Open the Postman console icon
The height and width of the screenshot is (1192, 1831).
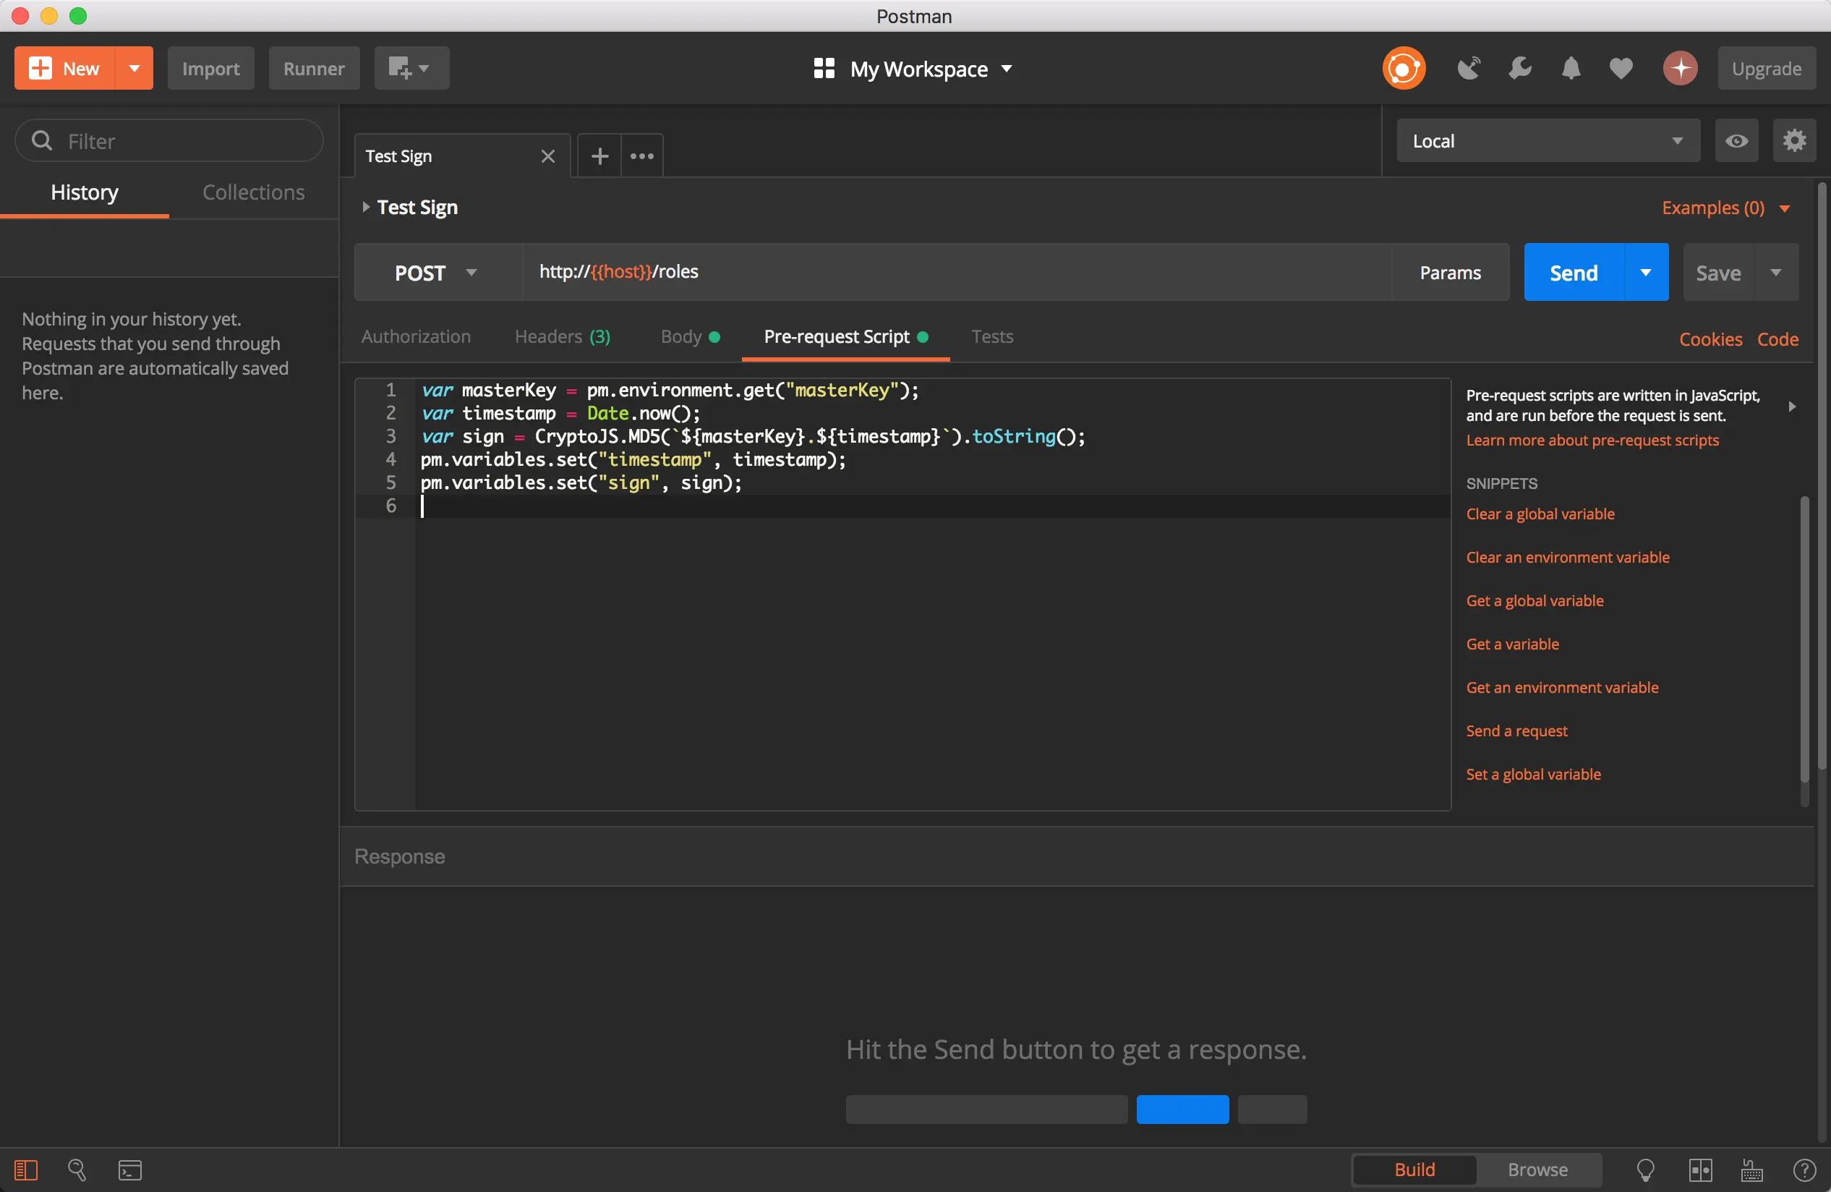[129, 1170]
